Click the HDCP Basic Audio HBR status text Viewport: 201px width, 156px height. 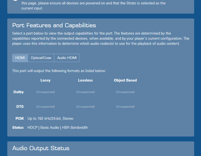click(57, 127)
